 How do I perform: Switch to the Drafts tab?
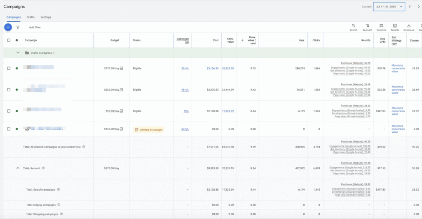click(x=30, y=17)
